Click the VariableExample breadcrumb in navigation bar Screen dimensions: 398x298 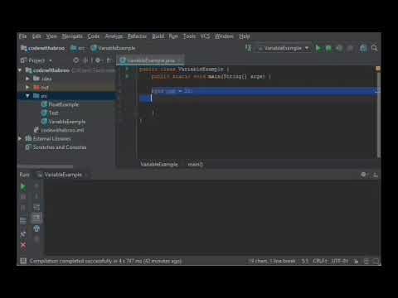tap(113, 48)
